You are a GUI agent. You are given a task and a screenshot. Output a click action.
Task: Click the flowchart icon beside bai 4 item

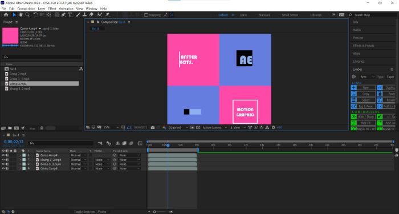[81, 69]
